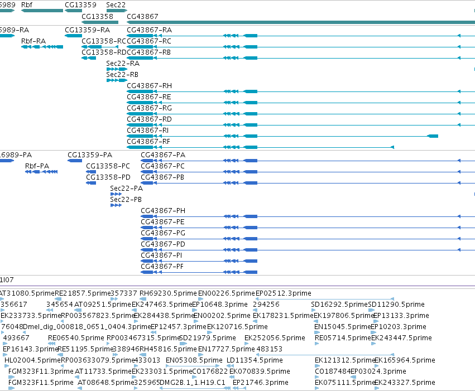The height and width of the screenshot is (391, 475).
Task: Select the Rbf gene bar glyph
Action: 42,11
